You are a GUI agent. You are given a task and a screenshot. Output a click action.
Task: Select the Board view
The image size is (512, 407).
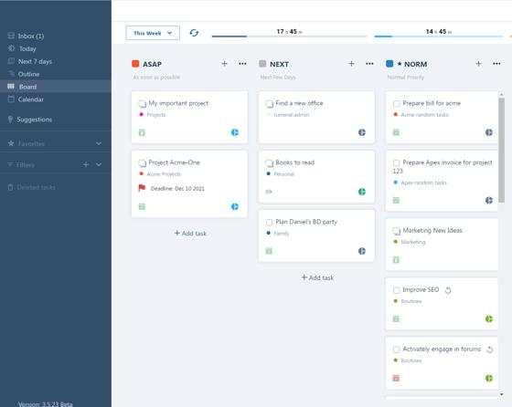click(x=56, y=87)
